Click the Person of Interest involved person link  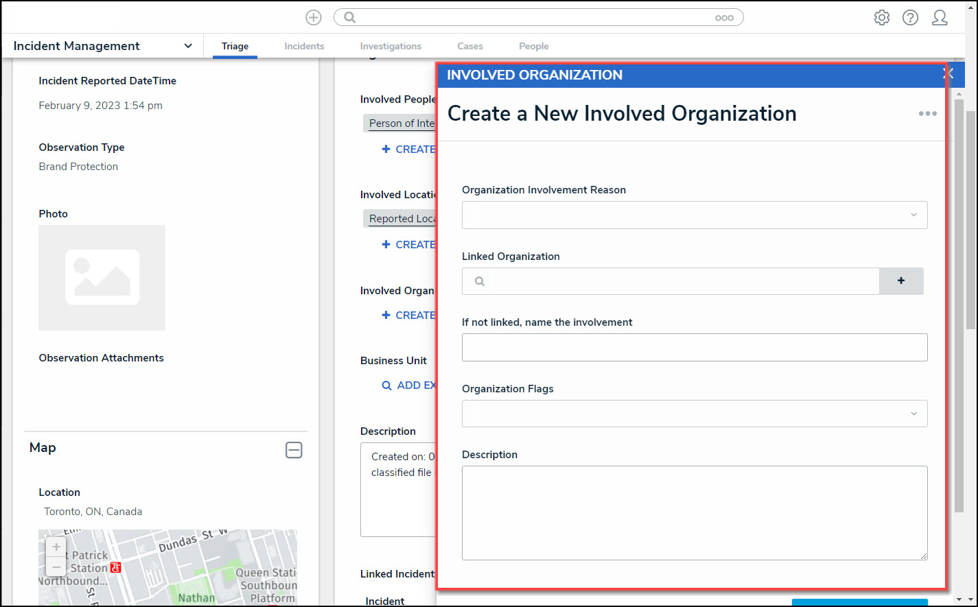pyautogui.click(x=401, y=123)
